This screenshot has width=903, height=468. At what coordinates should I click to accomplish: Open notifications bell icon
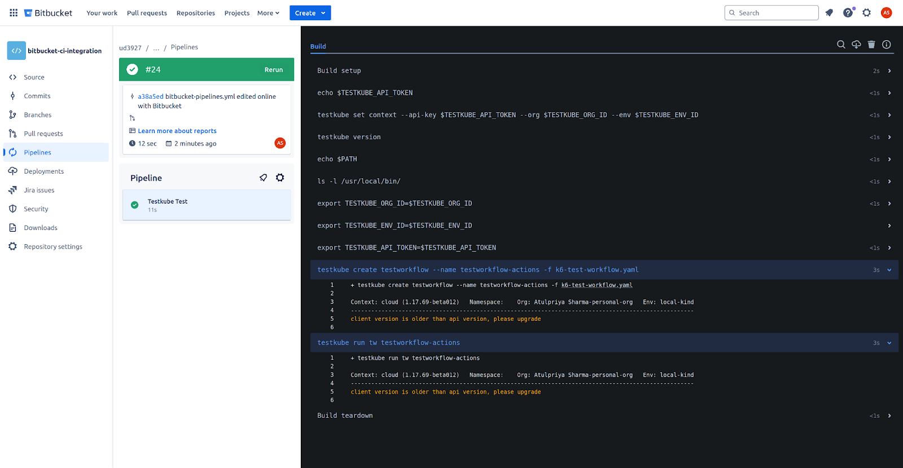pos(829,12)
